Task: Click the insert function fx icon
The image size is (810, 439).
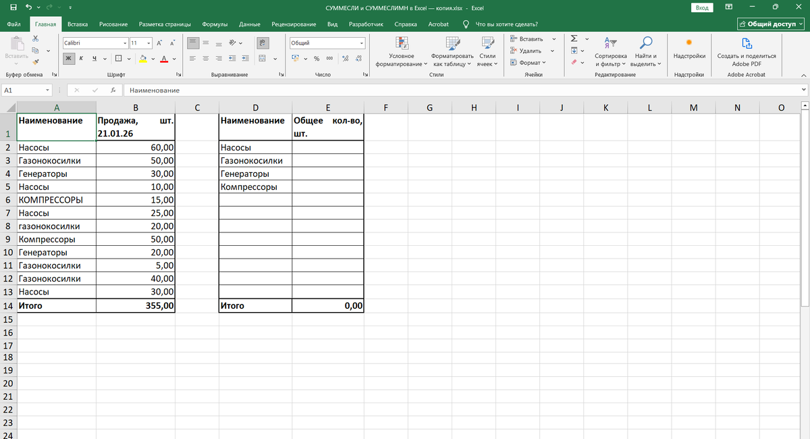Action: tap(112, 90)
